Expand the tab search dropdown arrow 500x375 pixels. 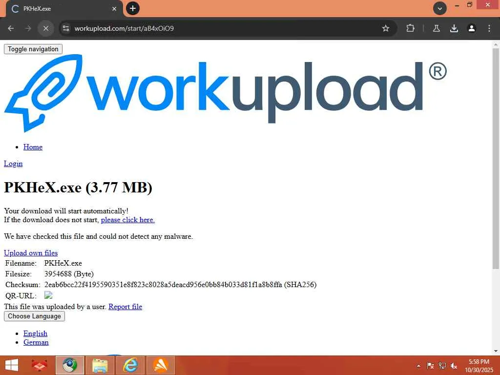tap(440, 9)
